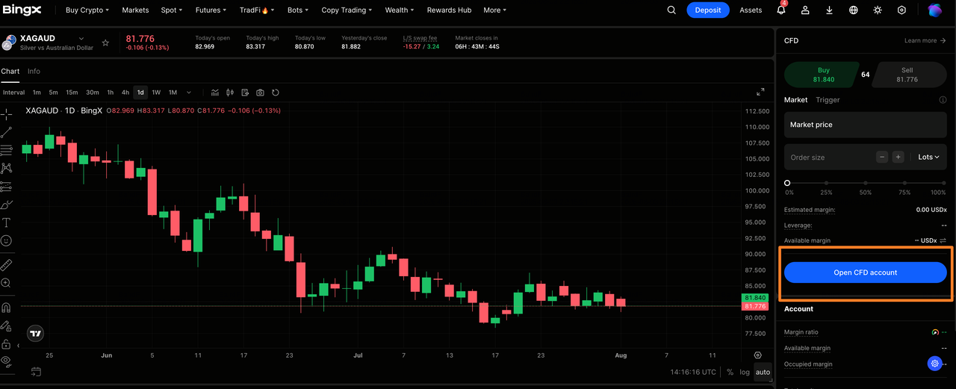Toggle lock all drawings padlock
This screenshot has height=389, width=956.
6,344
